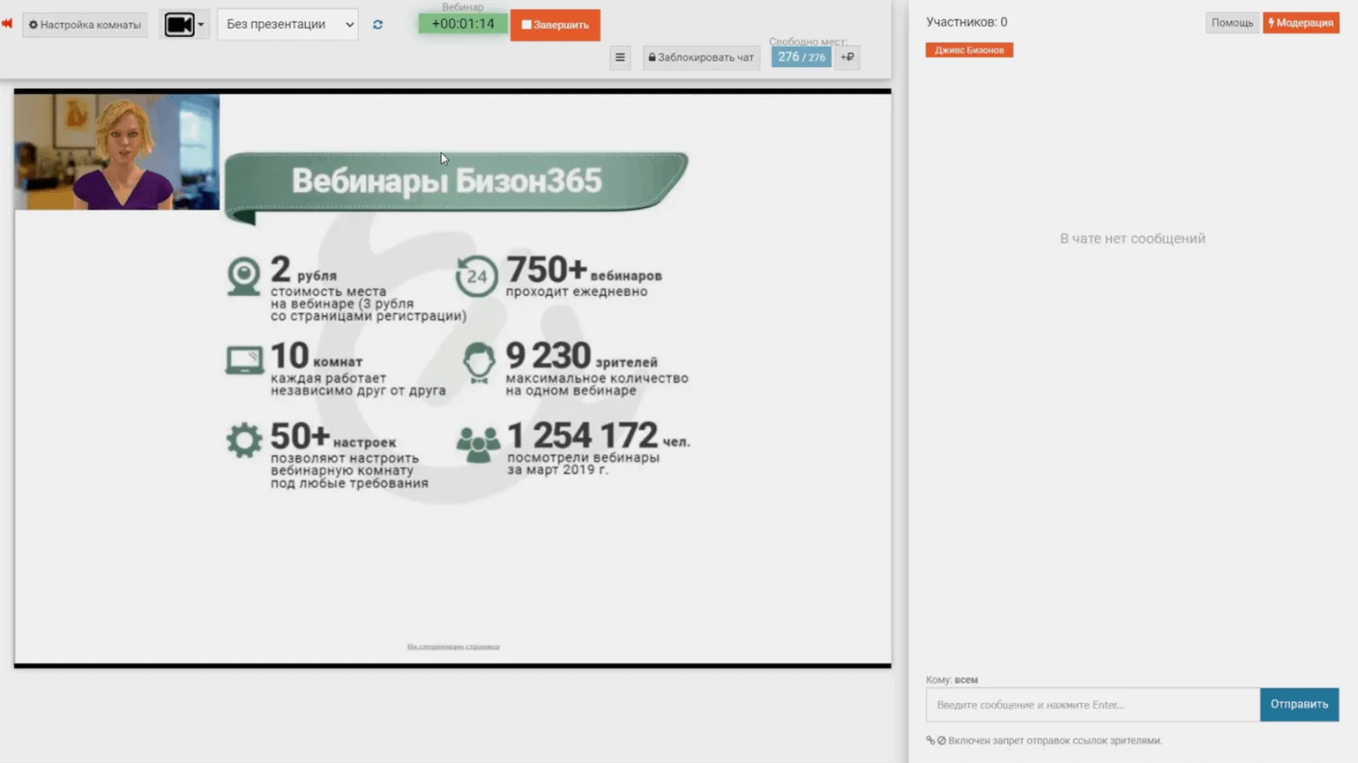Focus the chat message input field

[1092, 705]
